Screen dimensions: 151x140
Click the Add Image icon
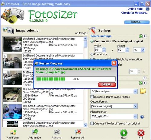pyautogui.click(x=35, y=132)
